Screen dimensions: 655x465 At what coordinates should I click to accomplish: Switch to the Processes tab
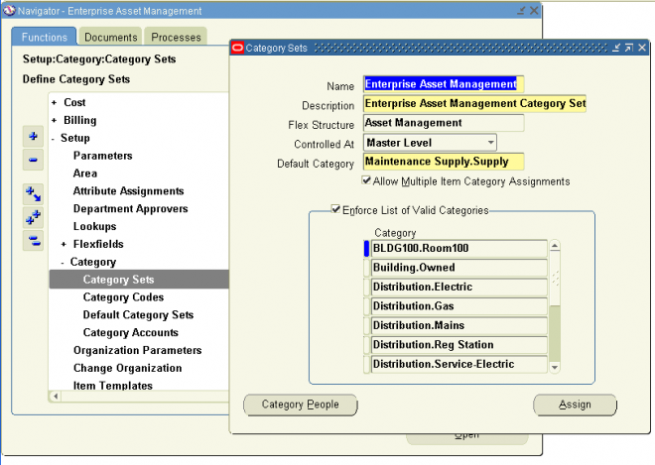tap(176, 37)
